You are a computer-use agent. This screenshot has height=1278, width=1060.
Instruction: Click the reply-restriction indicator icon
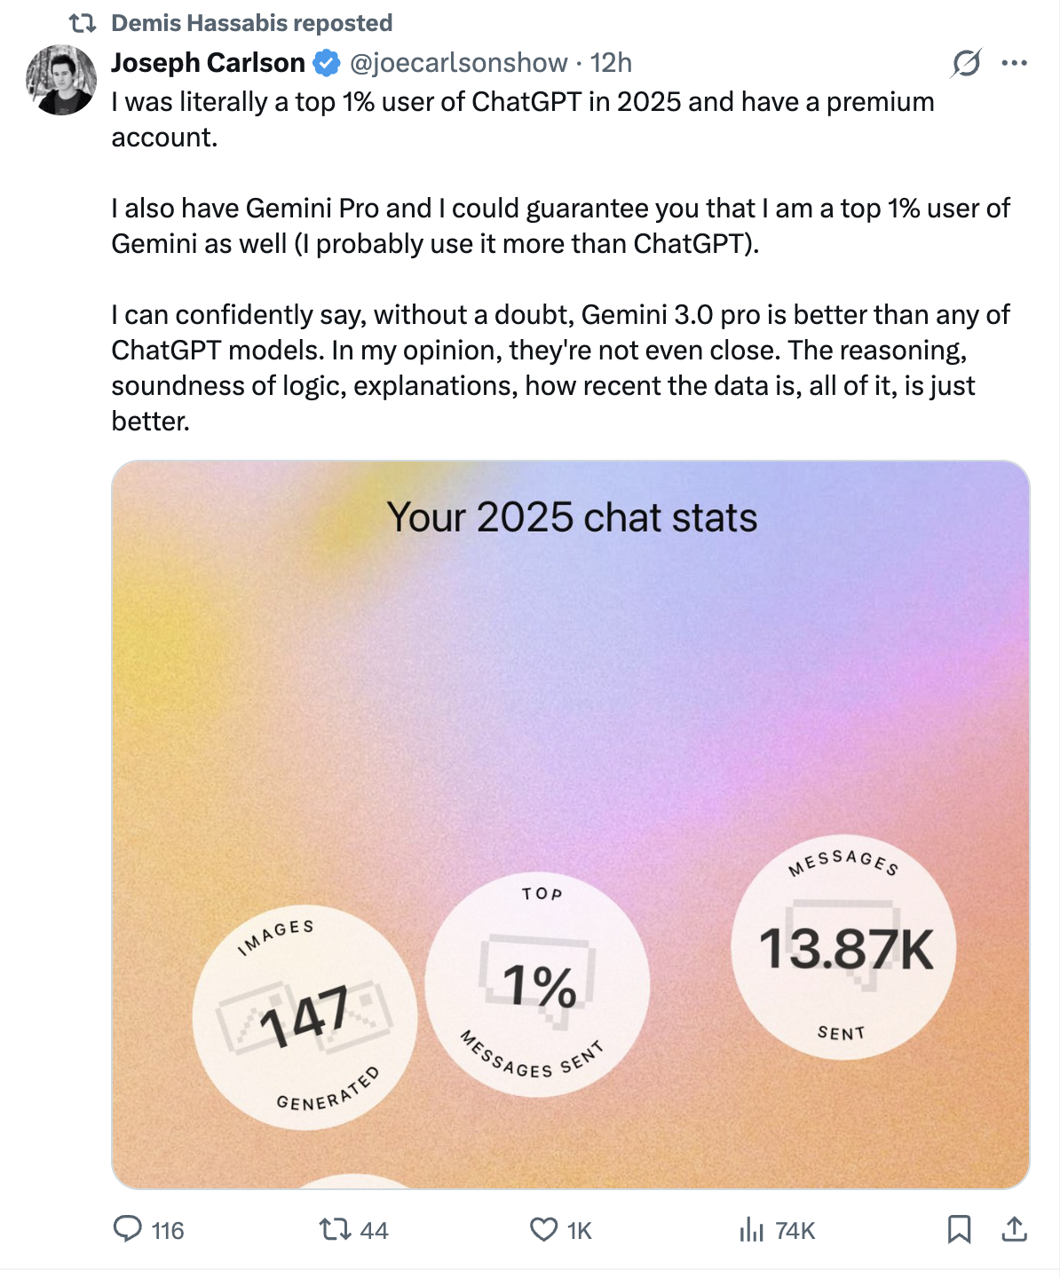[x=967, y=63]
